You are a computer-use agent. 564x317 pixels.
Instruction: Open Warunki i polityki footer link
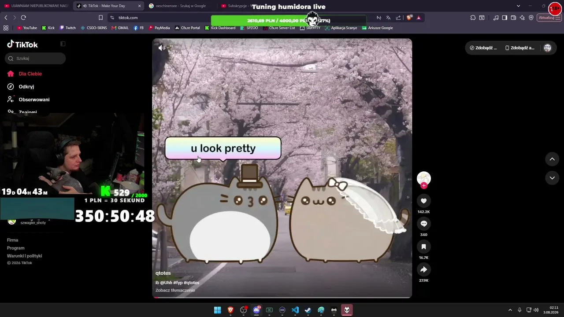click(x=25, y=256)
